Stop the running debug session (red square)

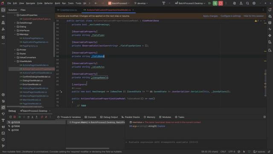[x=221, y=3]
